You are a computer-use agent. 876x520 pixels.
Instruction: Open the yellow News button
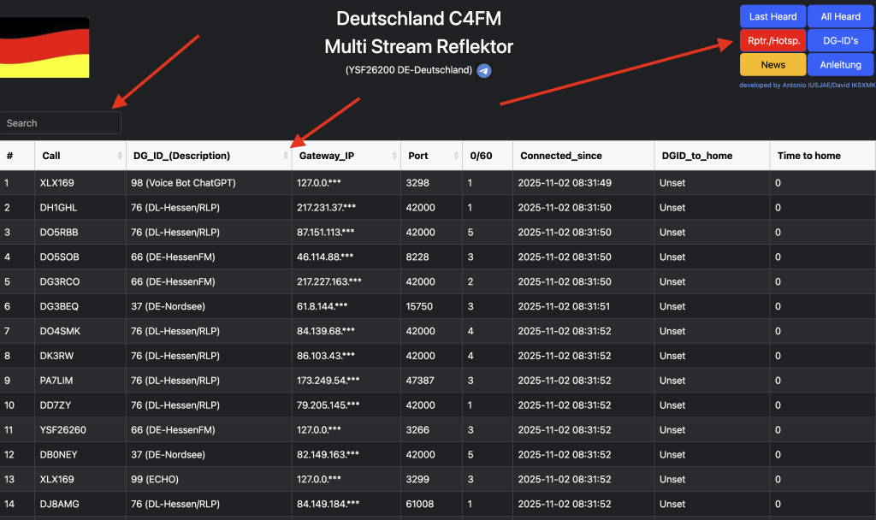(x=772, y=65)
